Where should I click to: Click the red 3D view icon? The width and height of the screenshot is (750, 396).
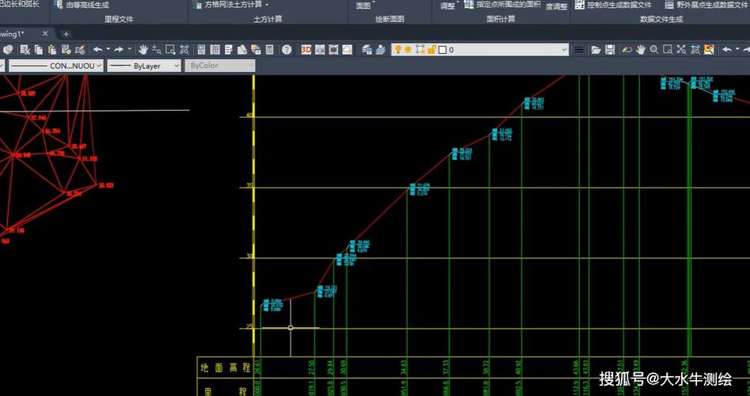pyautogui.click(x=306, y=50)
